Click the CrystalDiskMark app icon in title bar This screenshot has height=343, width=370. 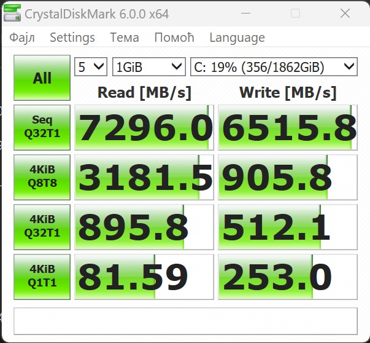tap(12, 14)
